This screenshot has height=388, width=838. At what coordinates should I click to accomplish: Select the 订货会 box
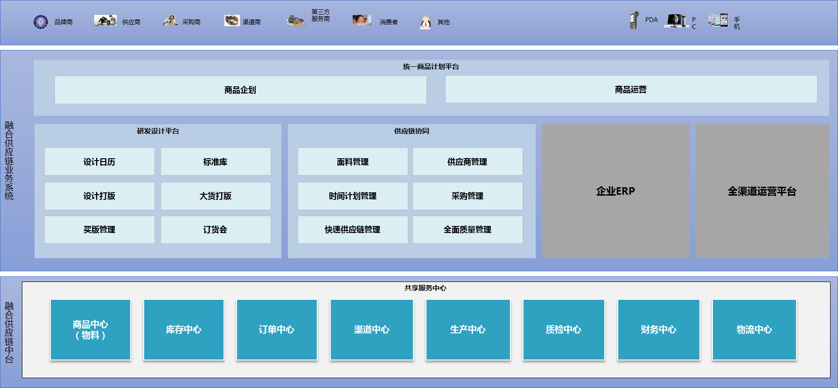click(x=215, y=229)
